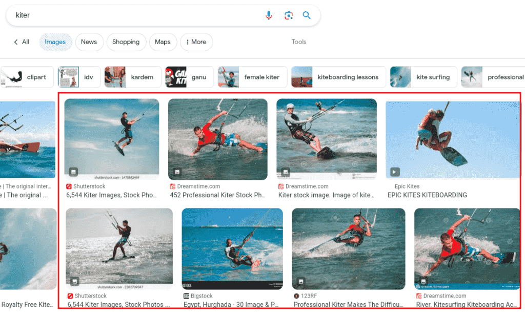Open the News tab
This screenshot has width=525, height=315.
point(89,42)
